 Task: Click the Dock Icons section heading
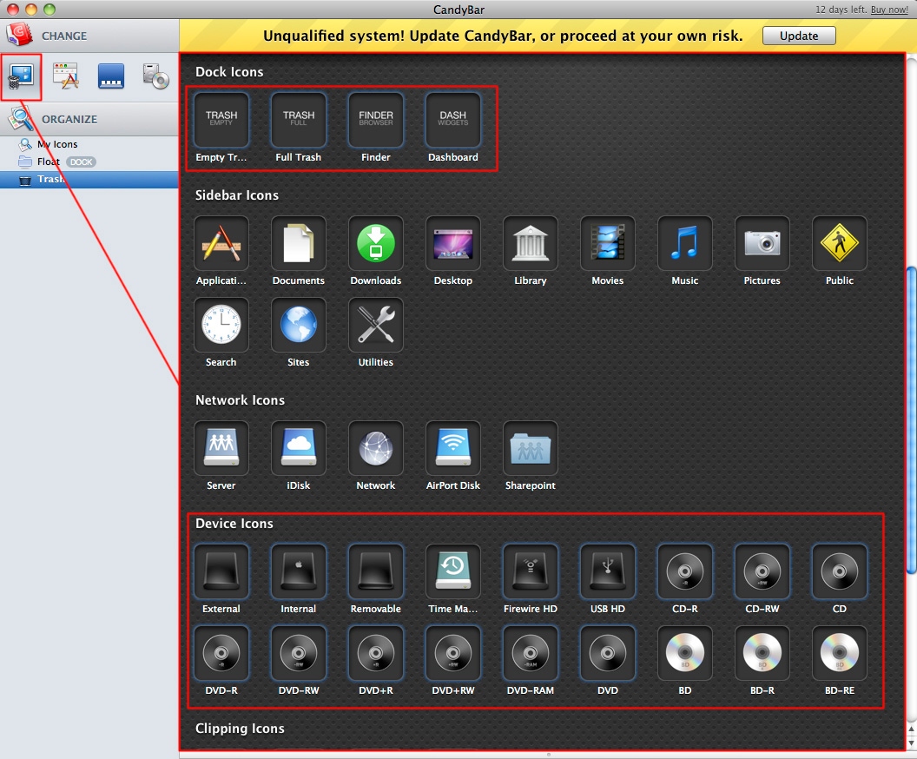pyautogui.click(x=229, y=72)
